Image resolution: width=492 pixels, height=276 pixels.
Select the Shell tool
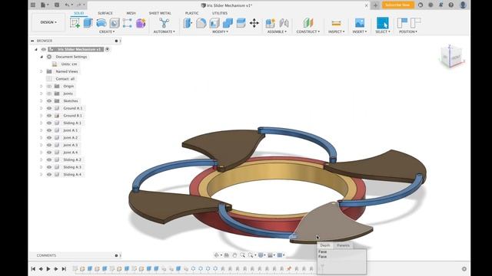click(214, 23)
